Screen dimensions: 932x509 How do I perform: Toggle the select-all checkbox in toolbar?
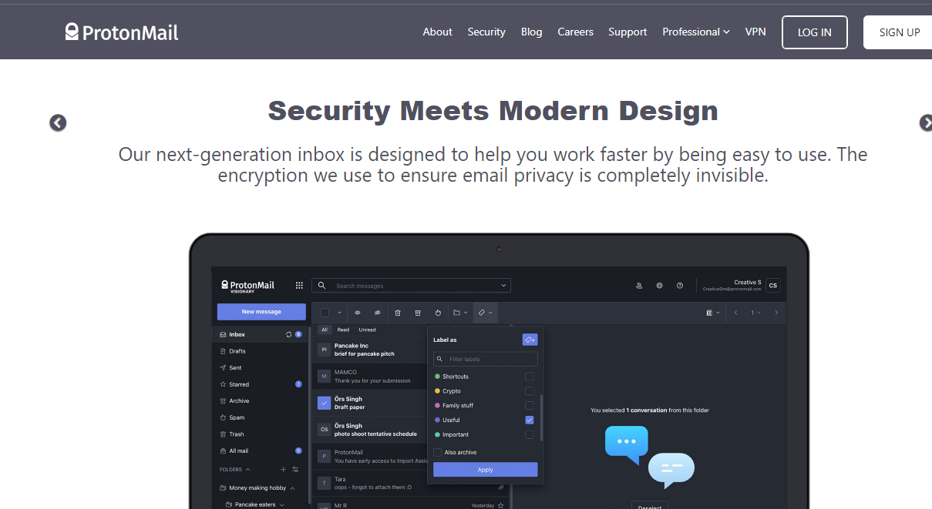click(x=325, y=313)
